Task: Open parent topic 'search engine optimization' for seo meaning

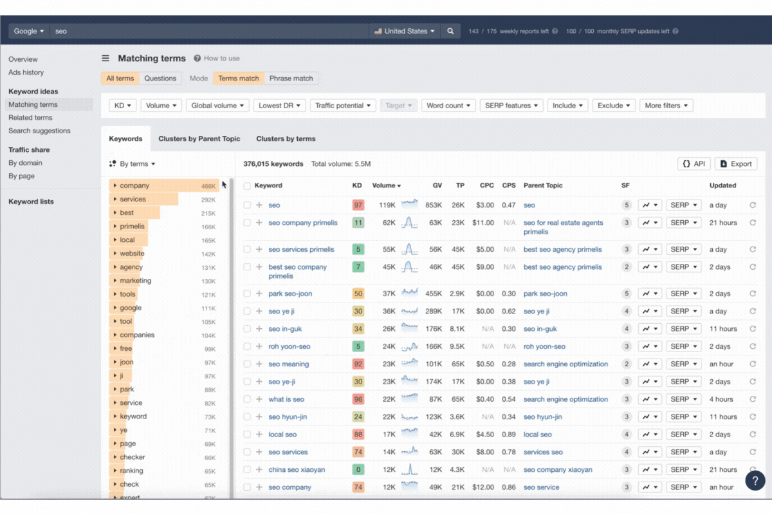Action: click(565, 364)
